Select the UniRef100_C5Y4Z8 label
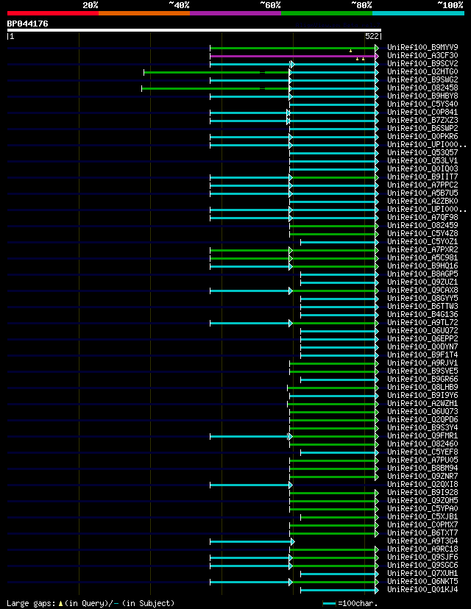 422,233
